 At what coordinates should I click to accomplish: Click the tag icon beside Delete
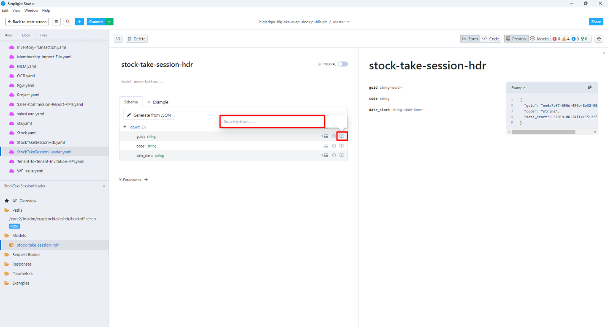tap(119, 39)
